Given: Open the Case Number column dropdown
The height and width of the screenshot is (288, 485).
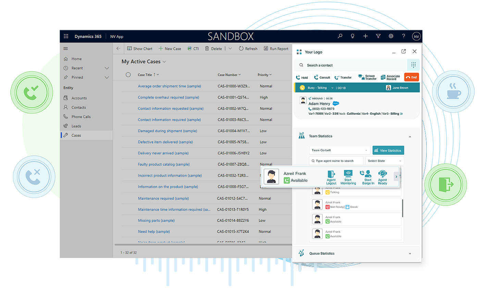Looking at the screenshot, I should 239,75.
